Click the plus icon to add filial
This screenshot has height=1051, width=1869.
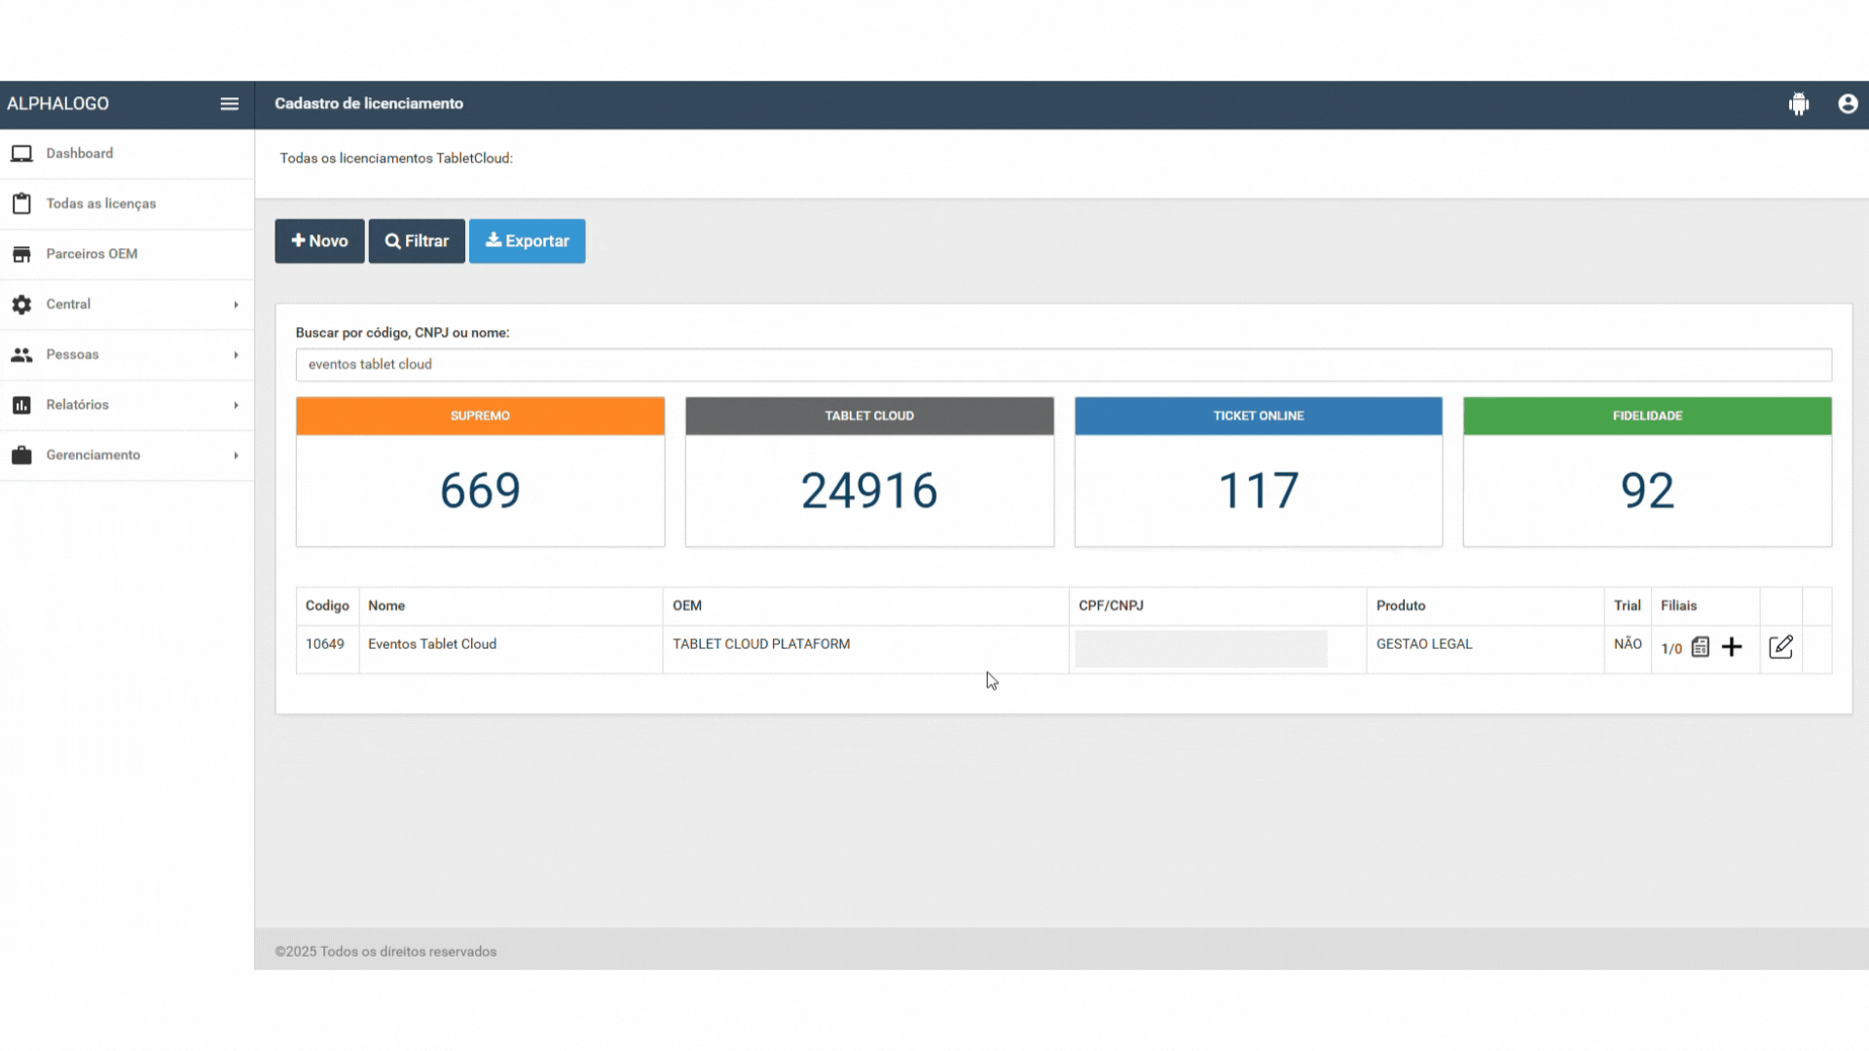pos(1731,647)
